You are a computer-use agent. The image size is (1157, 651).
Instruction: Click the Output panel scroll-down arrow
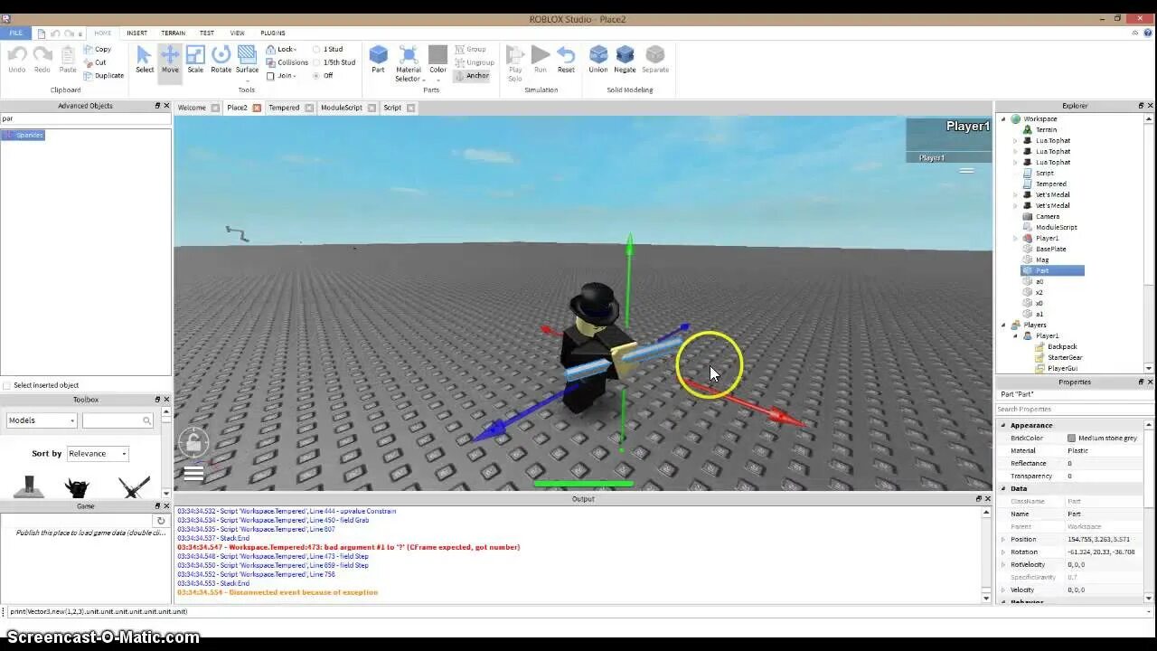click(986, 598)
